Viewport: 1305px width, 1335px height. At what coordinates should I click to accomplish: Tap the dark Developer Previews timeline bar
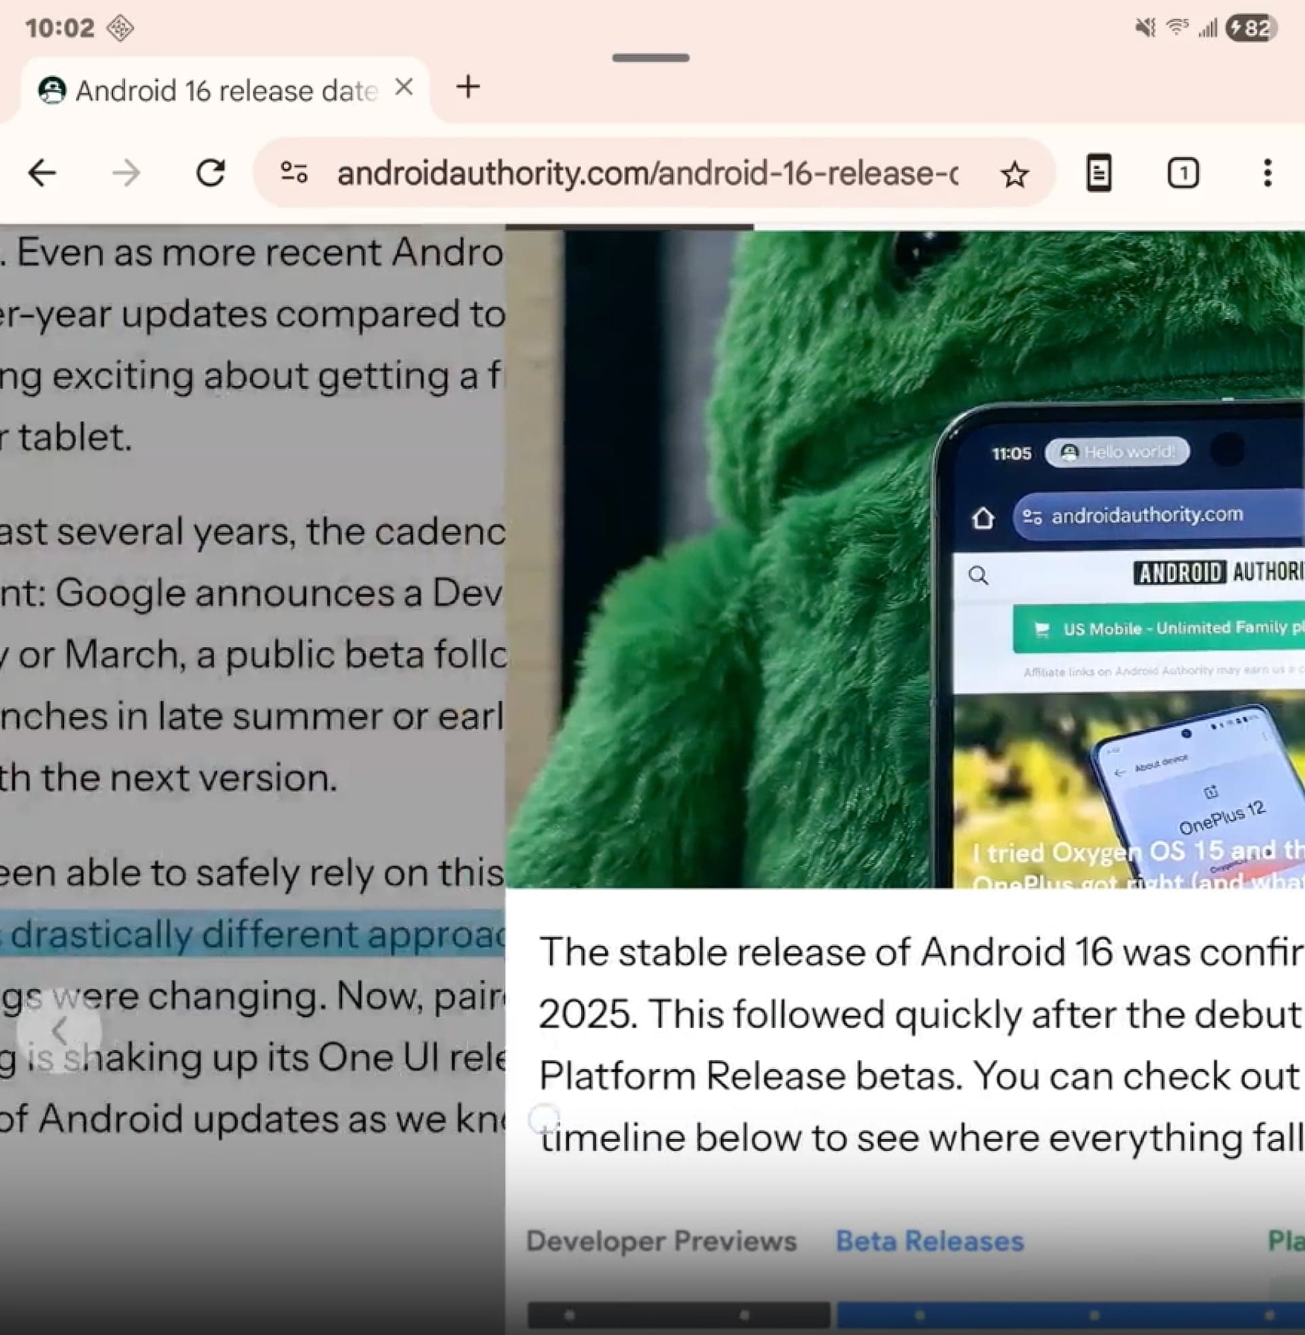pos(678,1315)
